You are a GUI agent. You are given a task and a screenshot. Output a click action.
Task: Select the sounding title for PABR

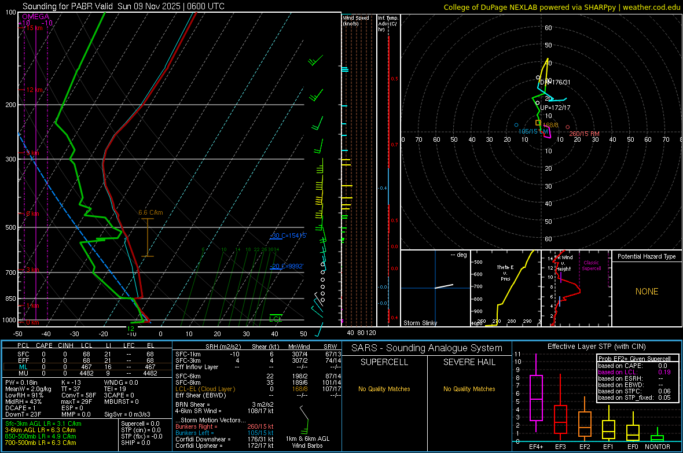pyautogui.click(x=123, y=6)
